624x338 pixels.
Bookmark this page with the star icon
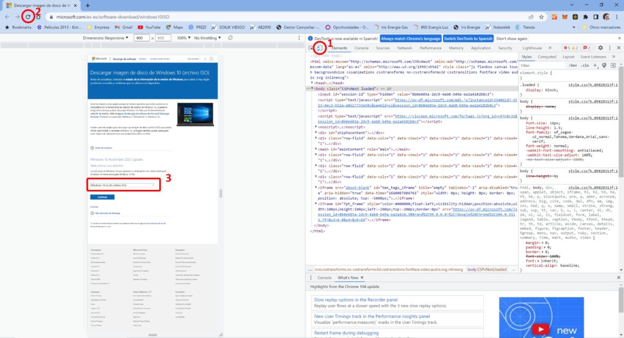pos(541,16)
